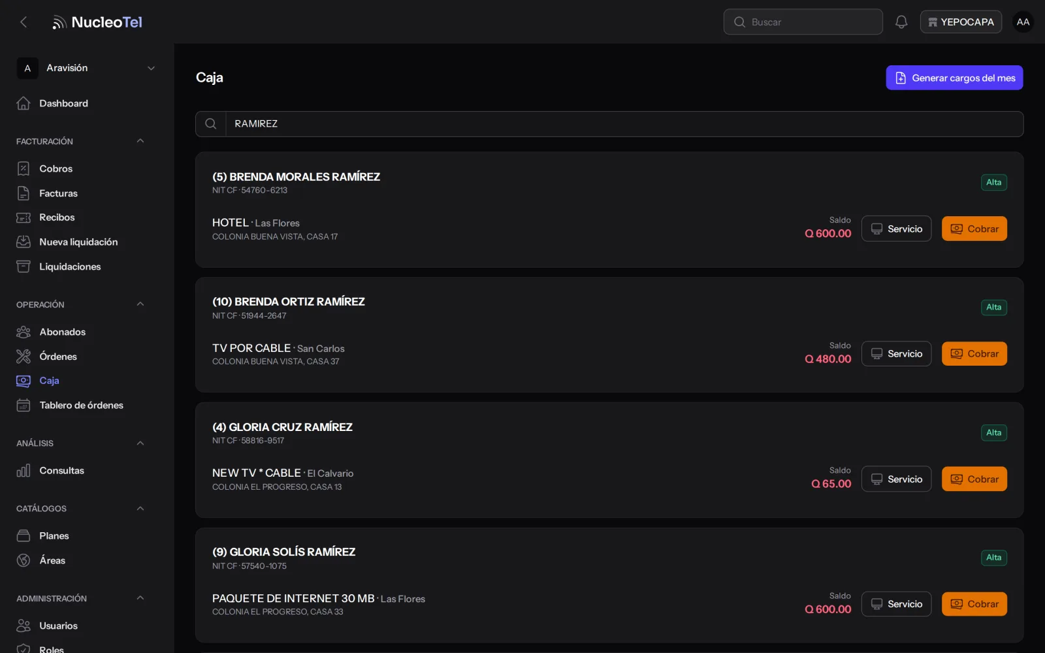Click the Caja search field containing RAMIREZ
Screen dimensions: 1045x653
(x=609, y=124)
